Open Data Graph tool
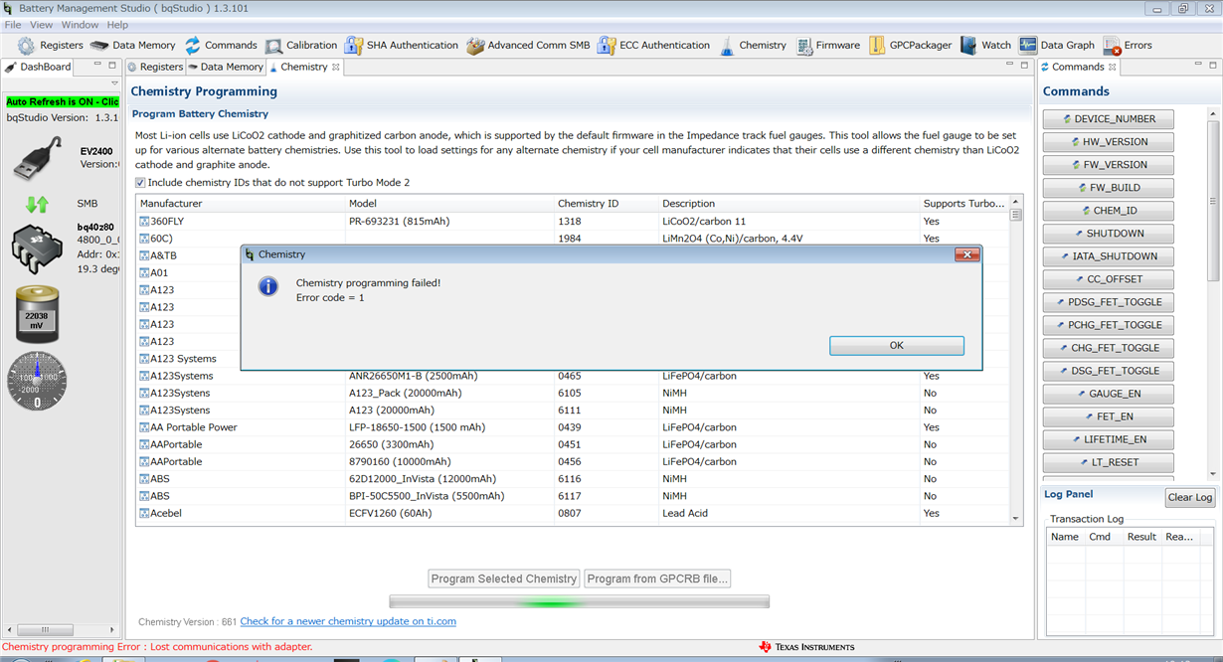Screen dimensions: 1223x662 [1056, 45]
